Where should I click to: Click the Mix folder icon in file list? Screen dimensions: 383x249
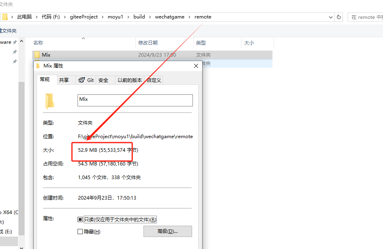(x=37, y=55)
